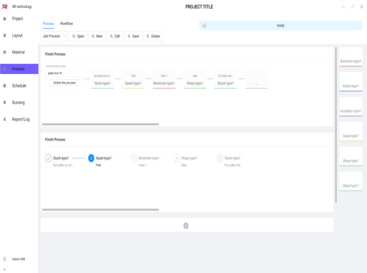Click the Project home icon in sidebar
The image size is (367, 273).
pyautogui.click(x=5, y=19)
